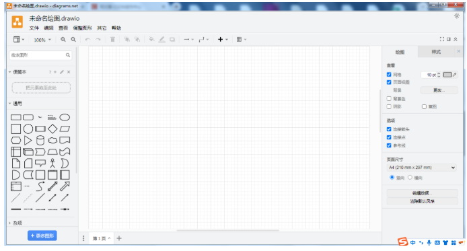The height and width of the screenshot is (251, 467).
Task: Click the scratchpad edit pencil icon
Action: click(62, 72)
